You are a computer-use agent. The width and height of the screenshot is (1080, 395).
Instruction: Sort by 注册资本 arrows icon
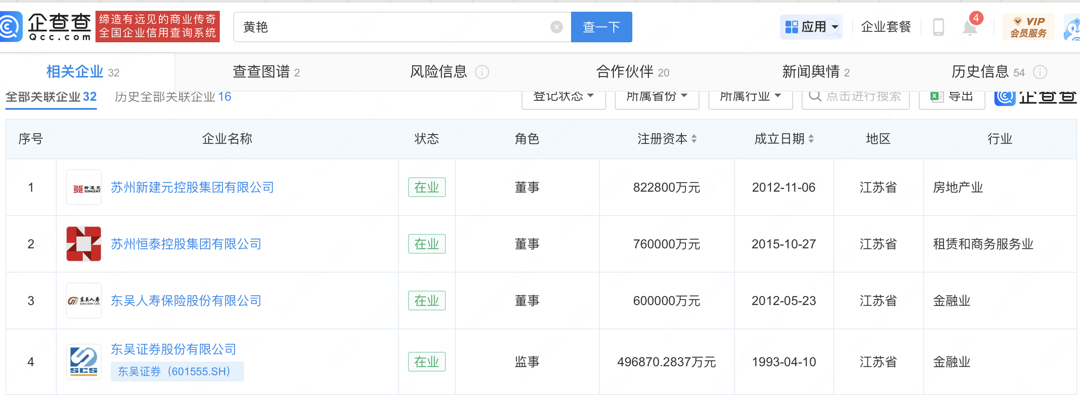coord(694,139)
